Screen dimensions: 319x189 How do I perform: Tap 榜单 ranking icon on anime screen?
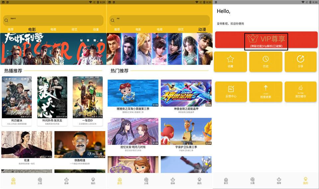[x=173, y=181]
